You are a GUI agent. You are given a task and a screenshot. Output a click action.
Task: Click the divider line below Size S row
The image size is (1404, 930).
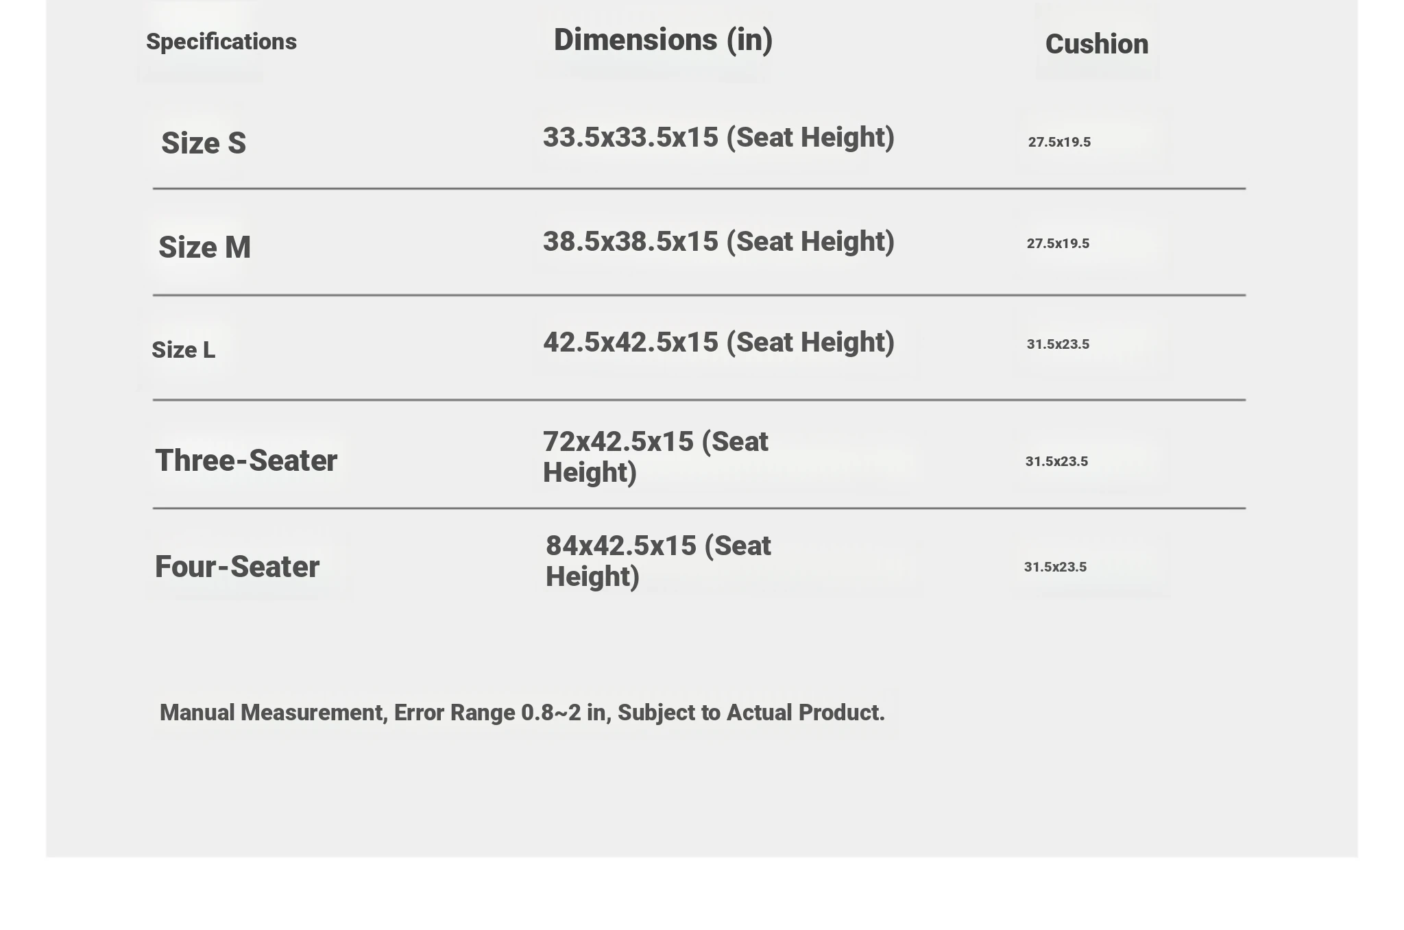[x=699, y=188]
